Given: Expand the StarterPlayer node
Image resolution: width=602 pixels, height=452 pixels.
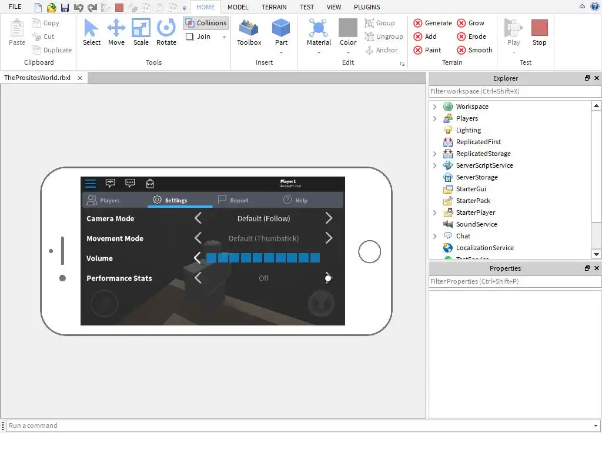Looking at the screenshot, I should 434,212.
